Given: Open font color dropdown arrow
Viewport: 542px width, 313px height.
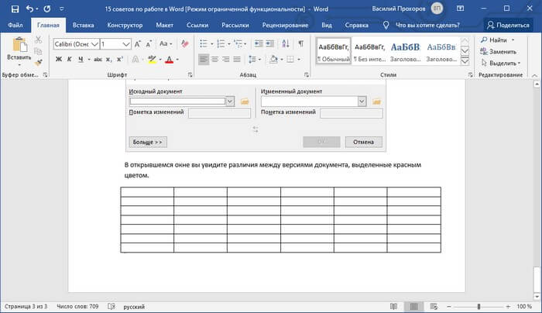Looking at the screenshot, I should [177, 60].
